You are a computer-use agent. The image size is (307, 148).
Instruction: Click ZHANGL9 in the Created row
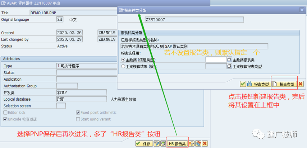click(107, 33)
